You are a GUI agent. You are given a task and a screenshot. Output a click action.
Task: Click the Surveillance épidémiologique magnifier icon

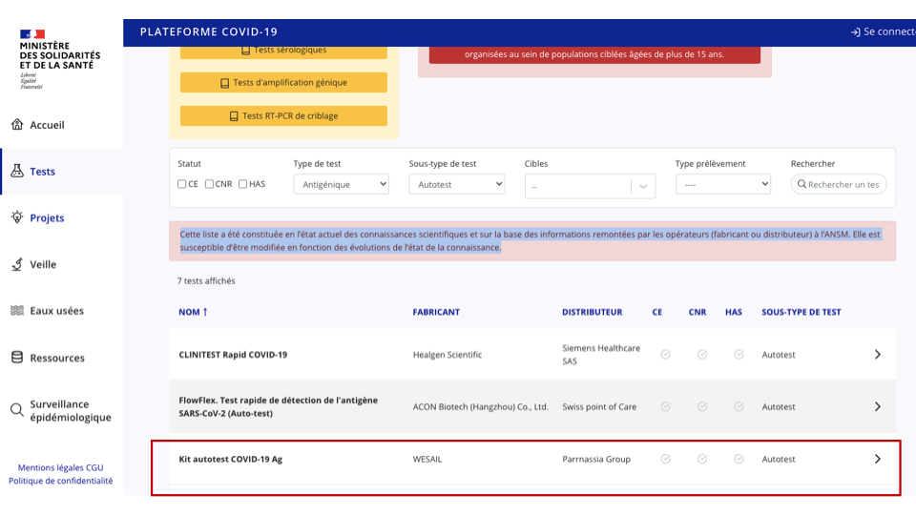coord(17,410)
